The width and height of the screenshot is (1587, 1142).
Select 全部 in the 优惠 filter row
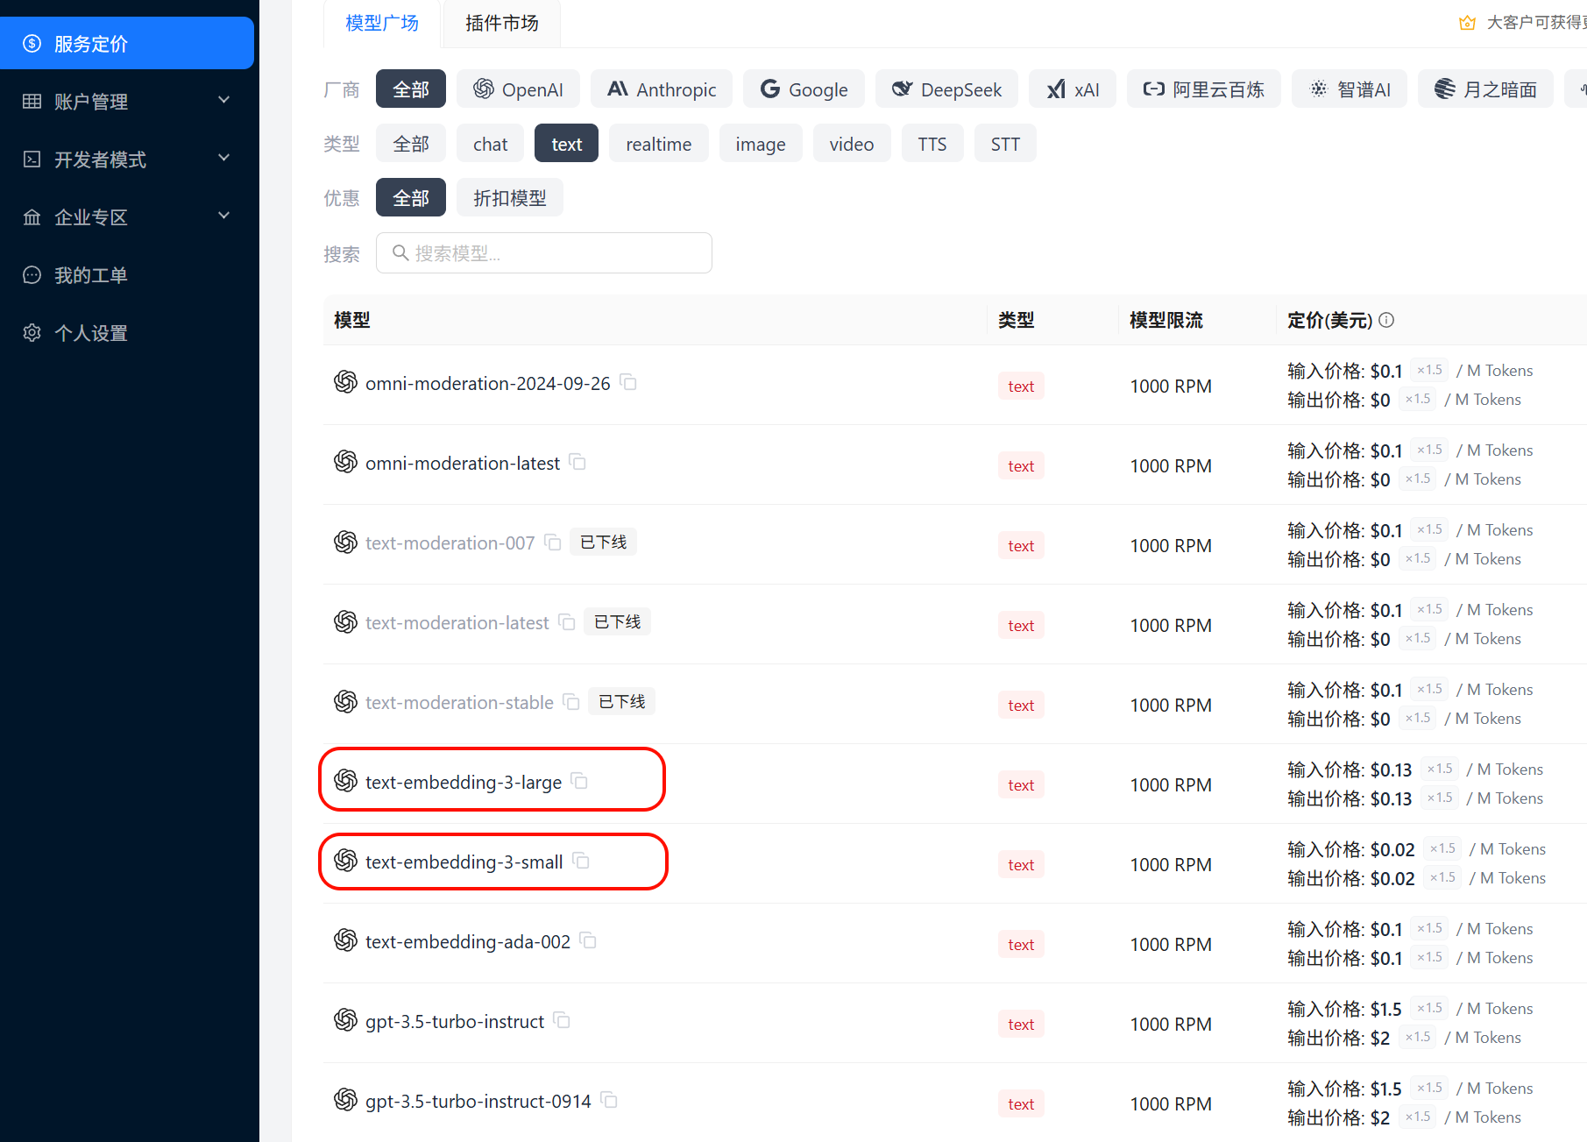(x=411, y=197)
